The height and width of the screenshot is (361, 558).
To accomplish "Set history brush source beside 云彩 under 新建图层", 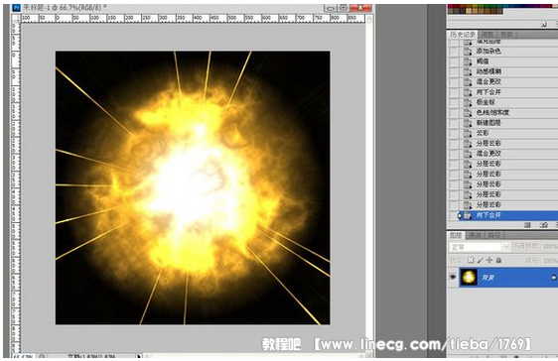I will pyautogui.click(x=454, y=133).
